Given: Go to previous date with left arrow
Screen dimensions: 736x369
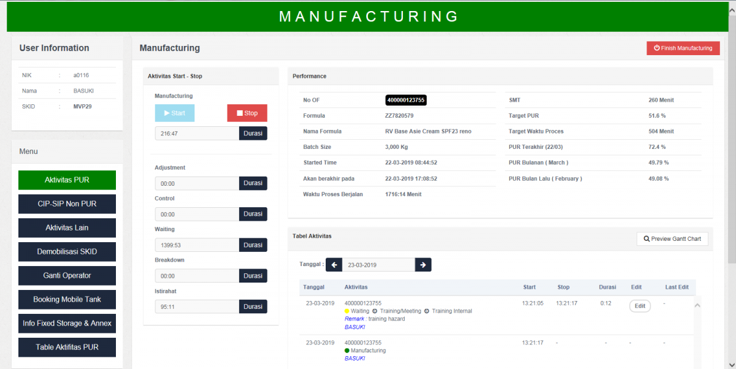Looking at the screenshot, I should point(334,265).
